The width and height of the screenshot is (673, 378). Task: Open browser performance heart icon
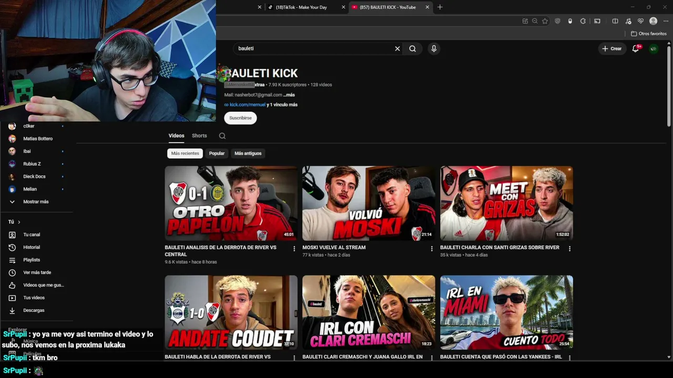point(640,21)
